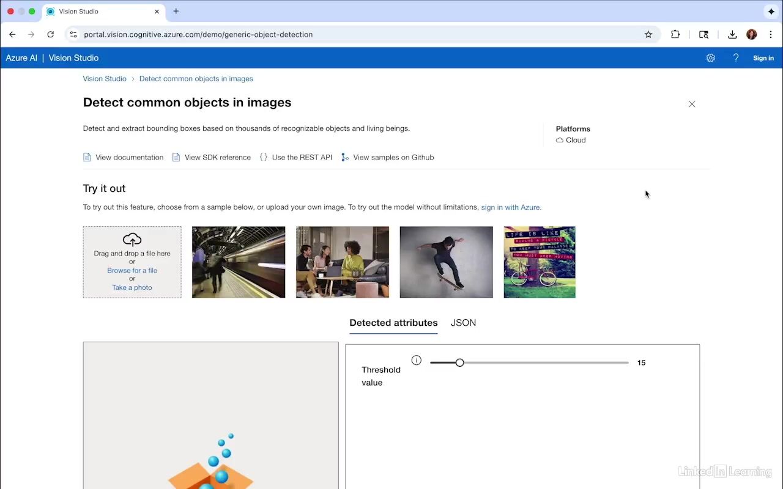View samples on Github
Viewport: 783px width, 489px height.
[x=393, y=157]
